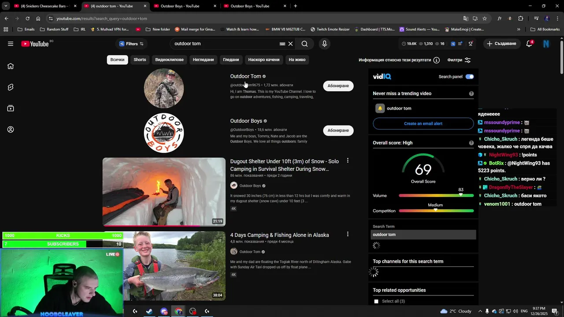
Task: Select the Всички filter chip
Action: point(117,60)
